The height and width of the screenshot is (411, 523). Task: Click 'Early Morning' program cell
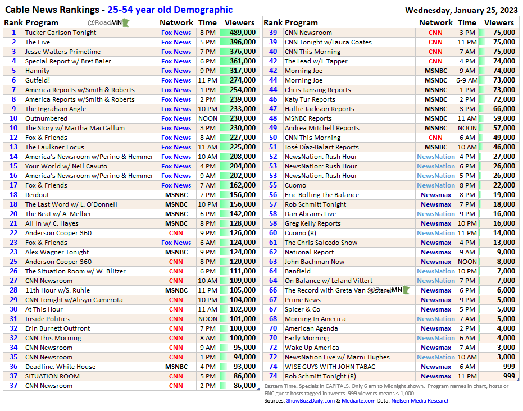coord(349,338)
